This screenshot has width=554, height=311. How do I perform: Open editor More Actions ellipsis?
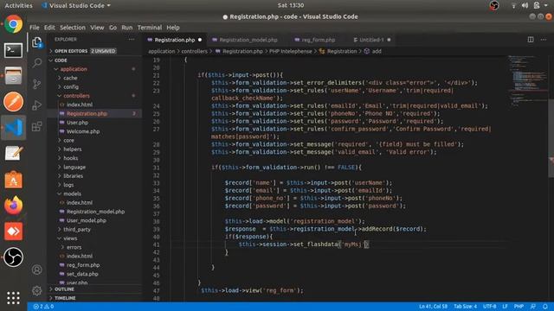click(x=544, y=40)
